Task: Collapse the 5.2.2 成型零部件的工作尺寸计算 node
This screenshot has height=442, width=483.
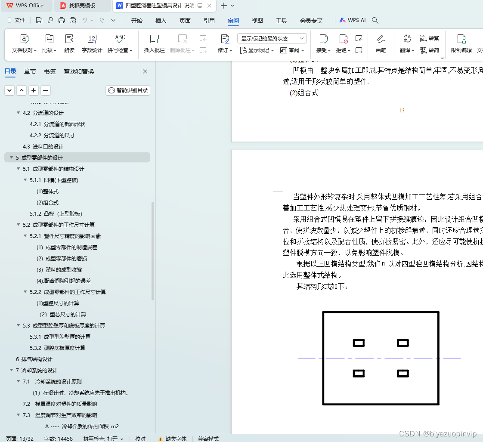Action: (25, 292)
